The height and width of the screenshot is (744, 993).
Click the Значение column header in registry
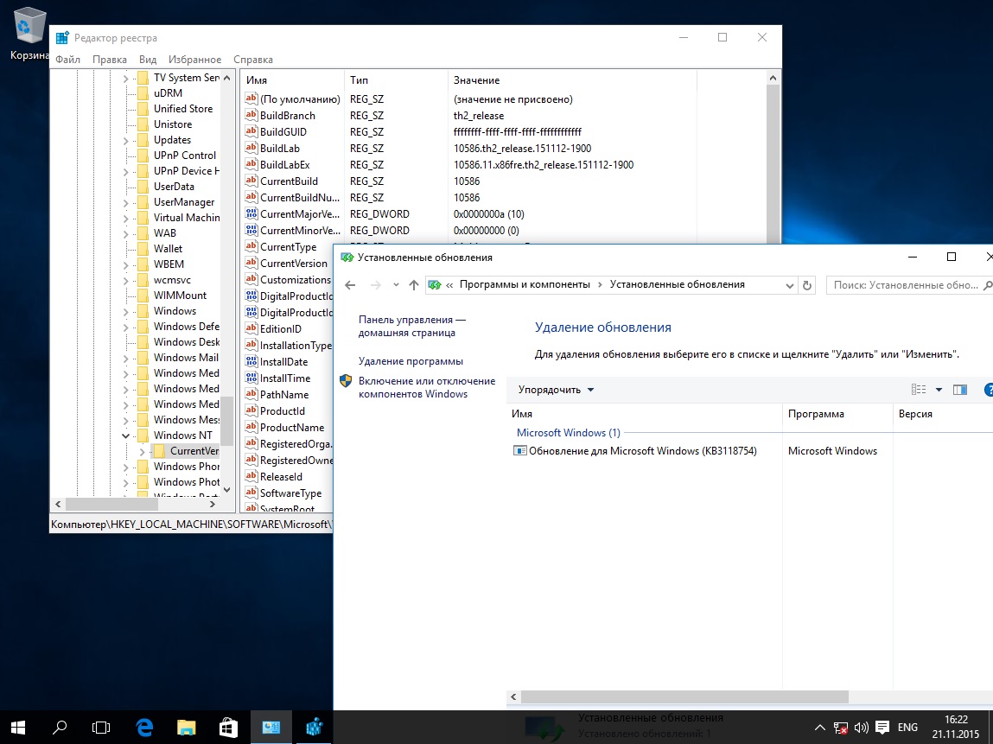point(572,80)
